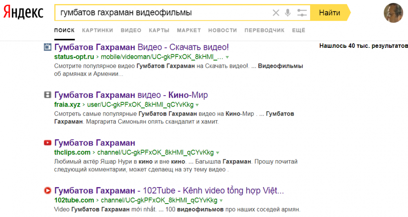Click the 102tube.com round play favicon
Viewport: 408px width, 217px height.
click(48, 190)
